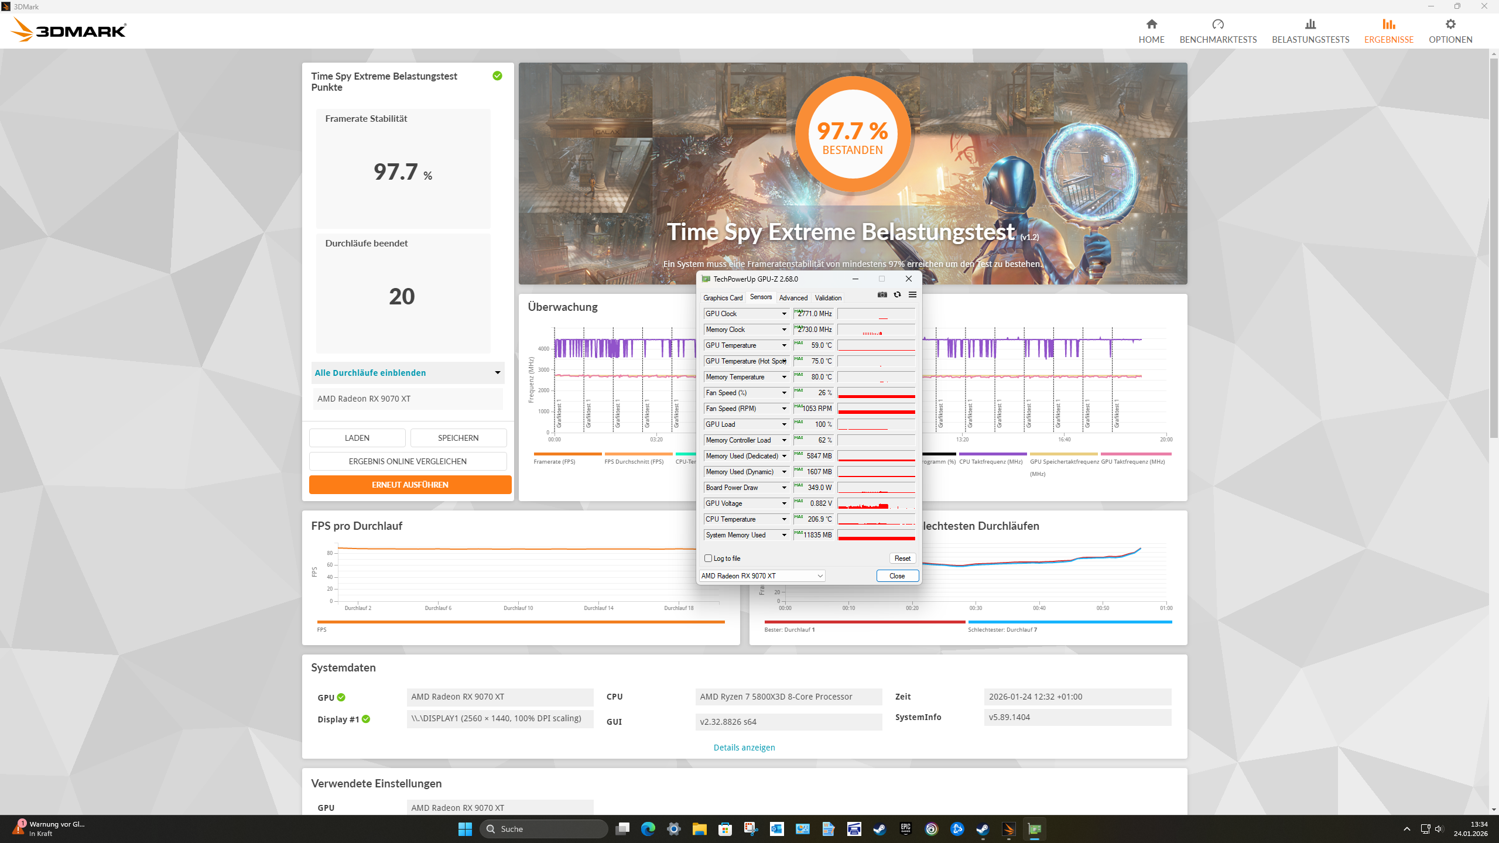Open Microsoft Edge in the taskbar
The image size is (1499, 843).
pyautogui.click(x=648, y=829)
